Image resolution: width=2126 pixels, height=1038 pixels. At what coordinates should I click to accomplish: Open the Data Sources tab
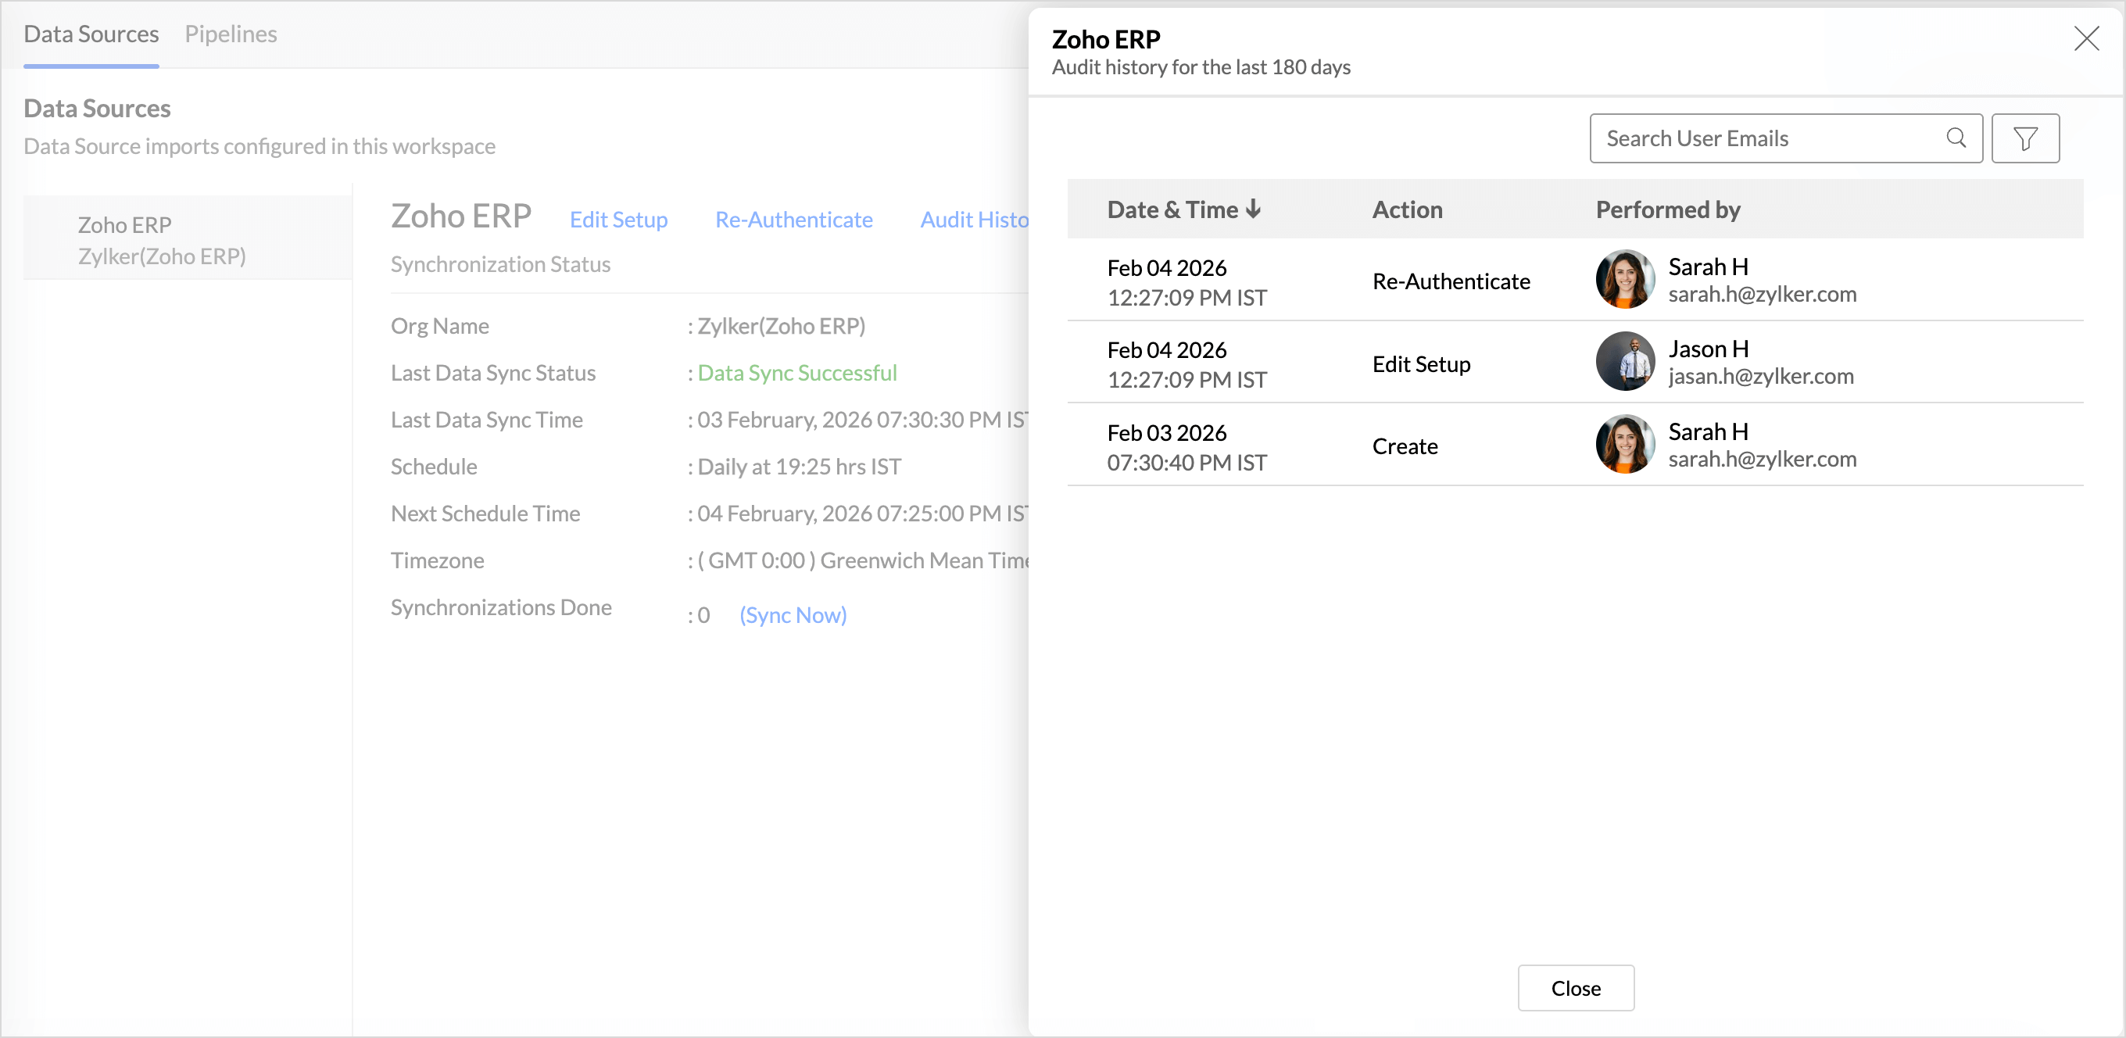tap(91, 34)
